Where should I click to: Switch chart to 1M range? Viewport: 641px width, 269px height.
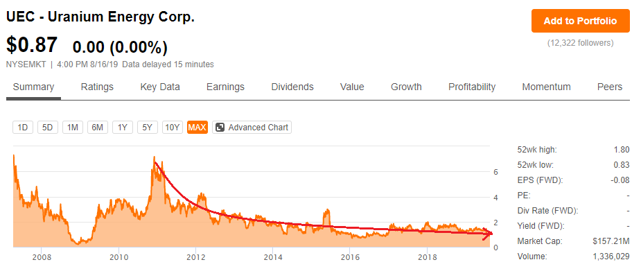72,127
